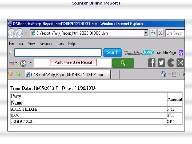Open the Favorites menu
The width and height of the screenshot is (192, 144).
pyautogui.click(x=46, y=43)
